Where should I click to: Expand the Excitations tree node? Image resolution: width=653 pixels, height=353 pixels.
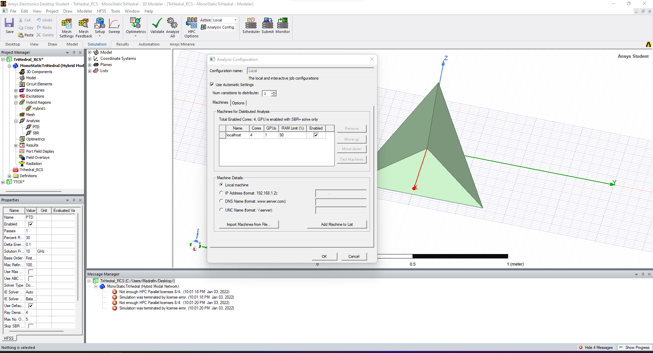point(16,97)
